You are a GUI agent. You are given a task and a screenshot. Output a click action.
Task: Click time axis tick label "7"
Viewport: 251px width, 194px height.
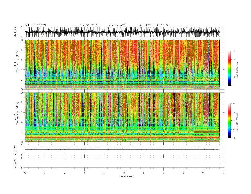coord(163,173)
